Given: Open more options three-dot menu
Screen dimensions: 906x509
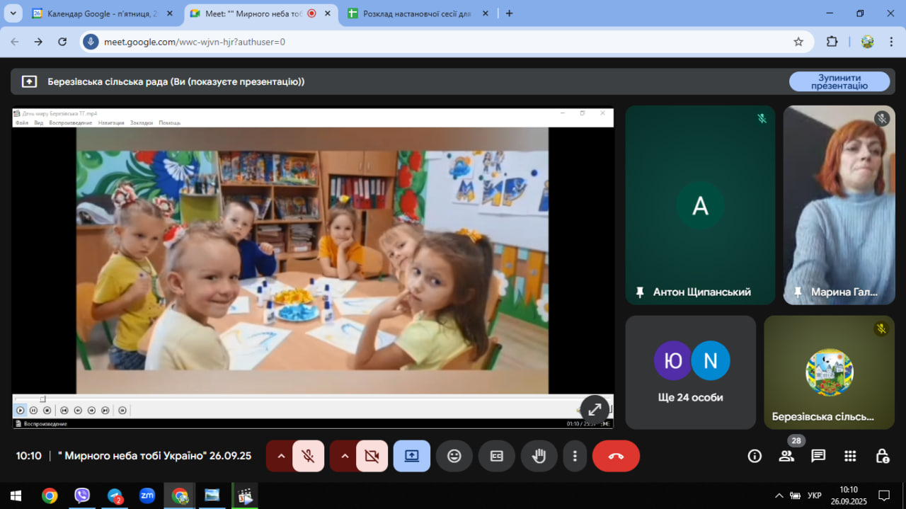Looking at the screenshot, I should pos(575,456).
